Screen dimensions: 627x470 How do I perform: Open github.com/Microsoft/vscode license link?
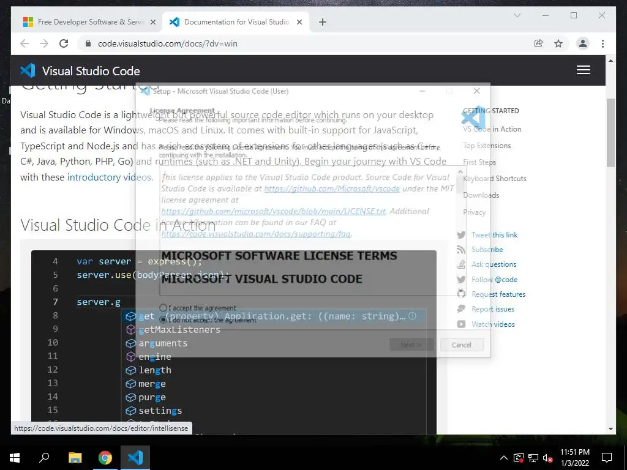332,188
